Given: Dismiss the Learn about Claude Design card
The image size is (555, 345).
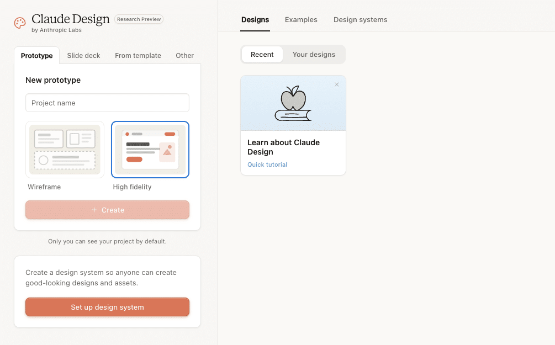Looking at the screenshot, I should click(x=337, y=84).
